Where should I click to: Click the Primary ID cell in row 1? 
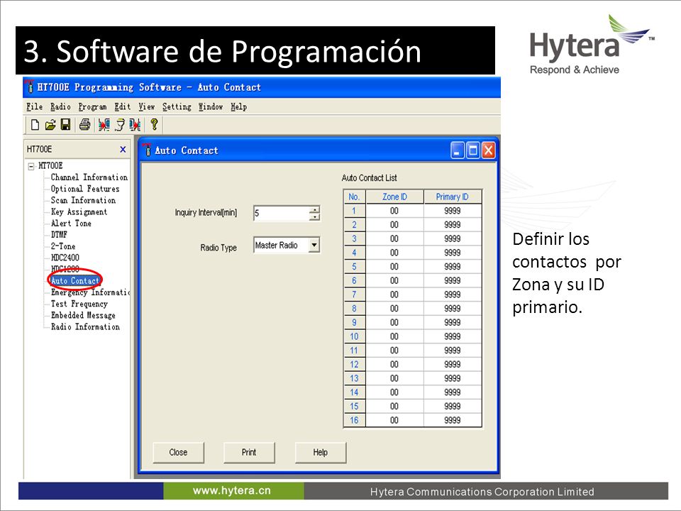click(452, 211)
